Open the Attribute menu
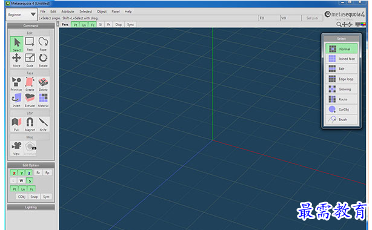372x230 pixels. pos(68,11)
